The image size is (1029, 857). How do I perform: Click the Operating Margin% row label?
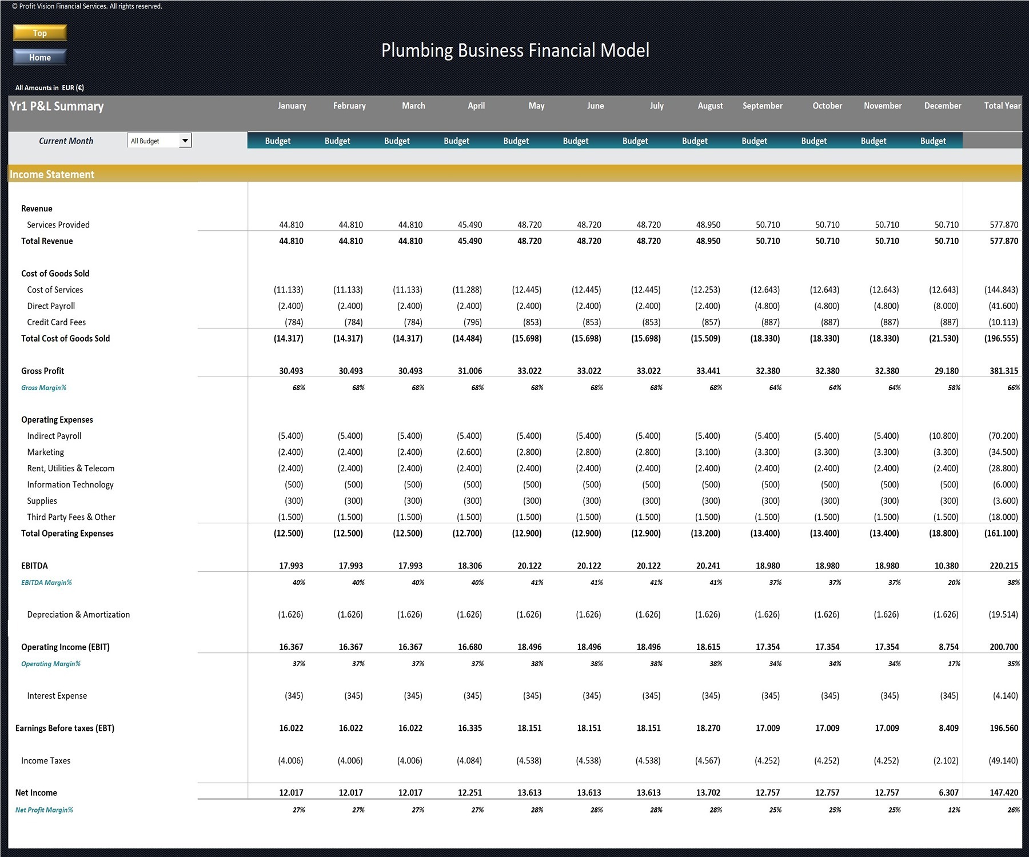51,663
